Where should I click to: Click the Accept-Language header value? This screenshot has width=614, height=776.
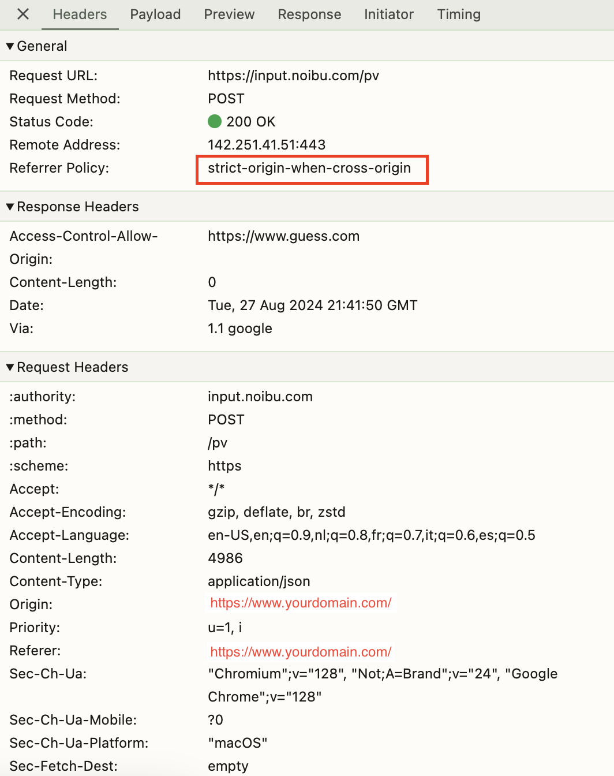point(372,535)
